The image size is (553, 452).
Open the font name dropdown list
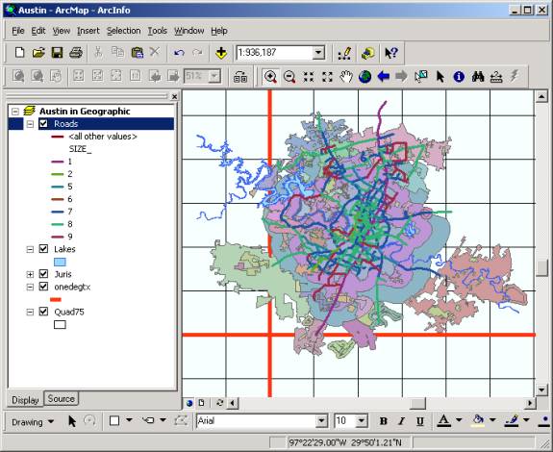click(x=321, y=421)
